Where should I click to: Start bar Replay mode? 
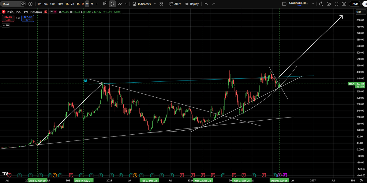(x=192, y=4)
